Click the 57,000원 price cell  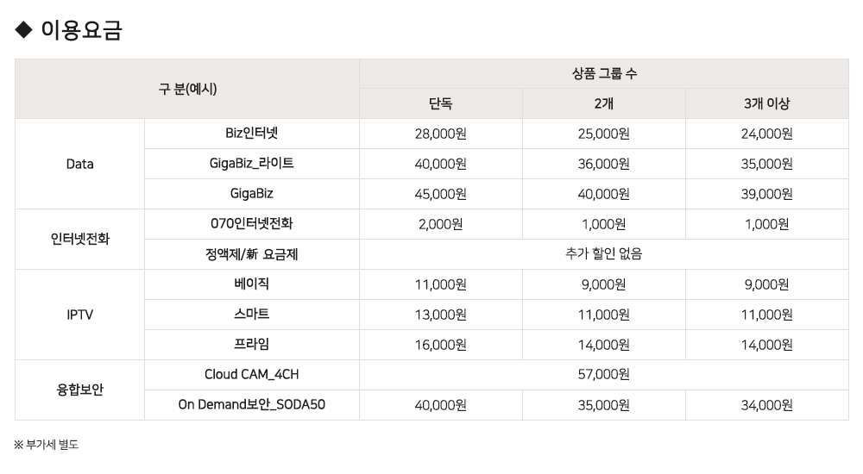tap(603, 375)
